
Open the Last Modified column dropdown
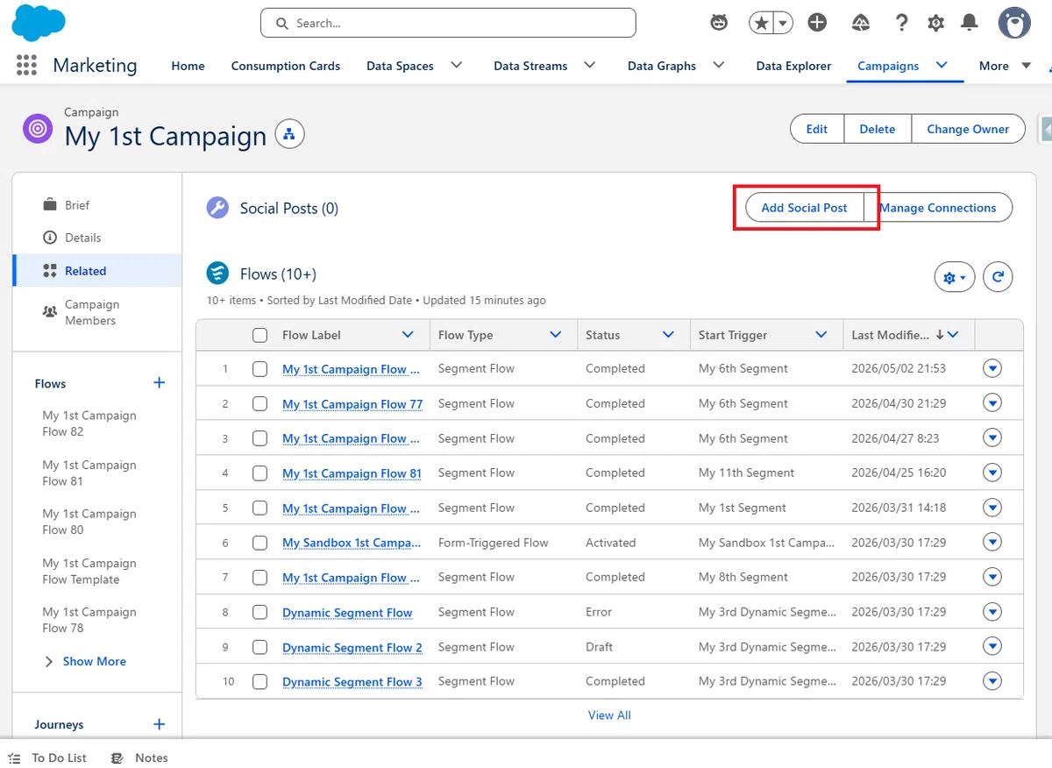(953, 335)
